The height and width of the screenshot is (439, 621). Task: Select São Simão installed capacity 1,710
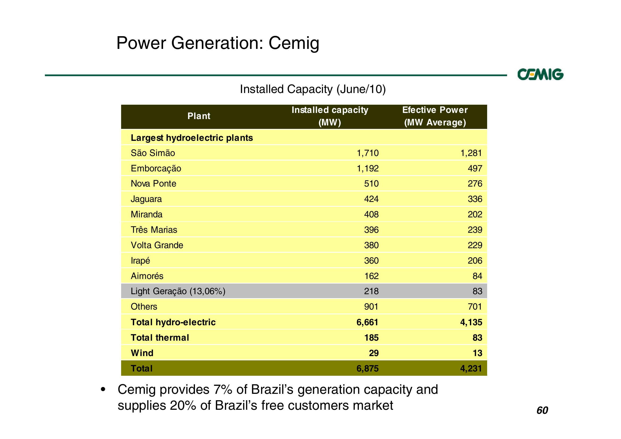click(x=368, y=153)
